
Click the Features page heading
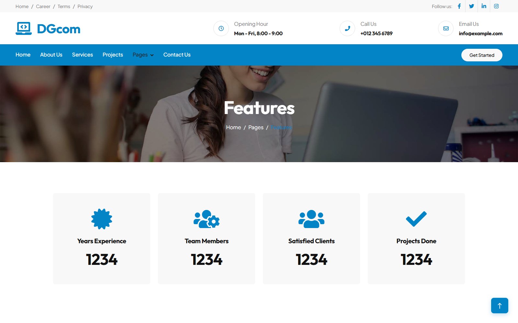[x=259, y=108]
